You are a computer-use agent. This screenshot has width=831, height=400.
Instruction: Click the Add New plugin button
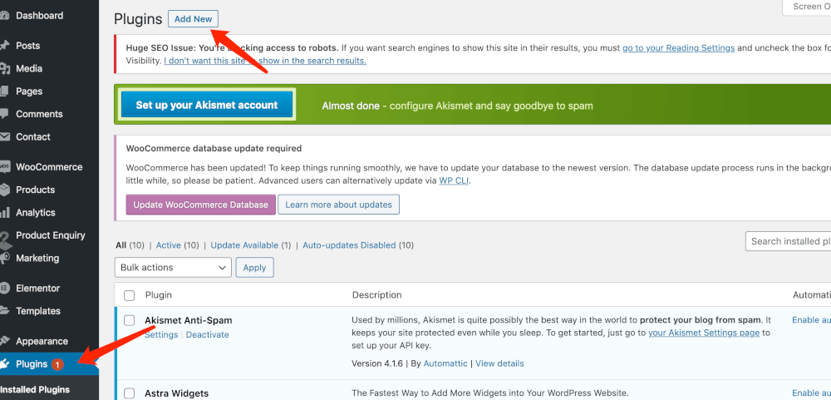(193, 19)
